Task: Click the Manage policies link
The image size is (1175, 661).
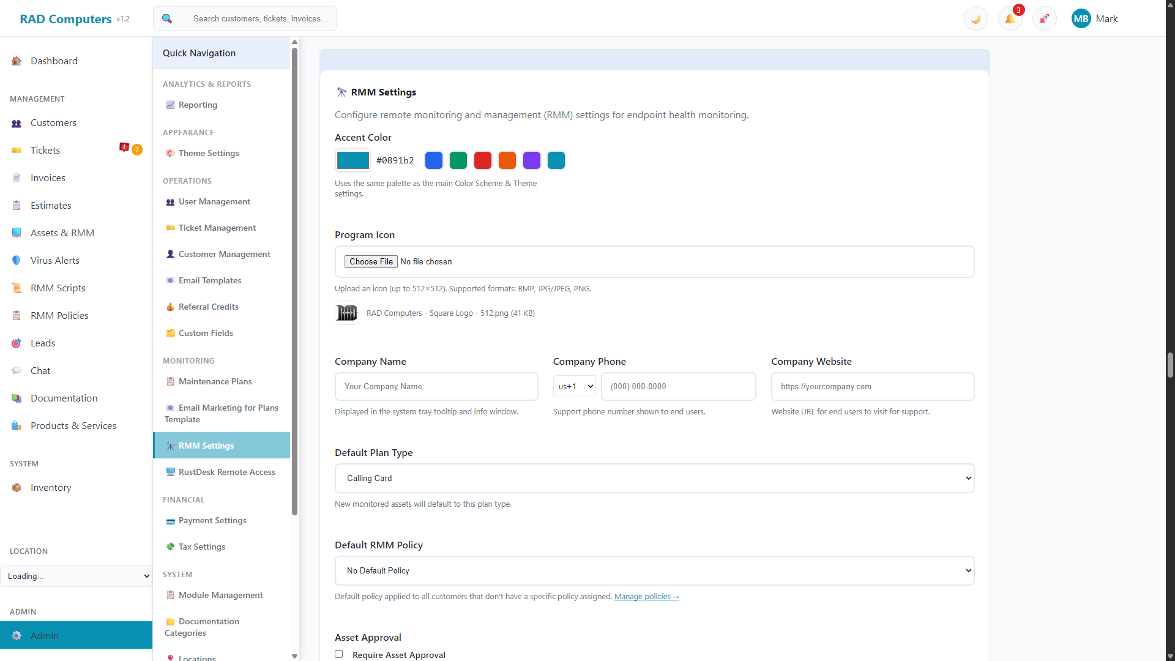Action: point(646,596)
